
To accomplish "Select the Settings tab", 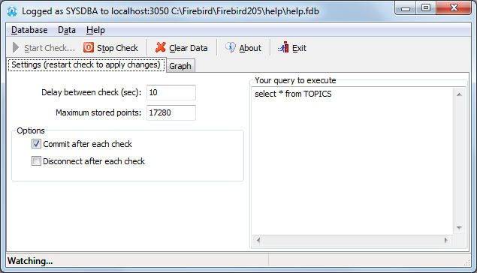I will coord(86,65).
